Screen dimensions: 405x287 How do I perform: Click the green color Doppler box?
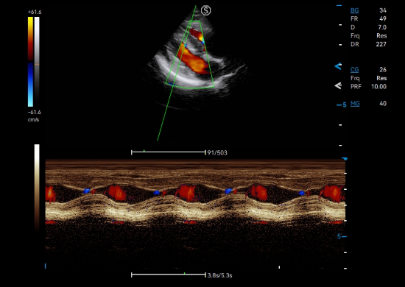tap(190, 54)
